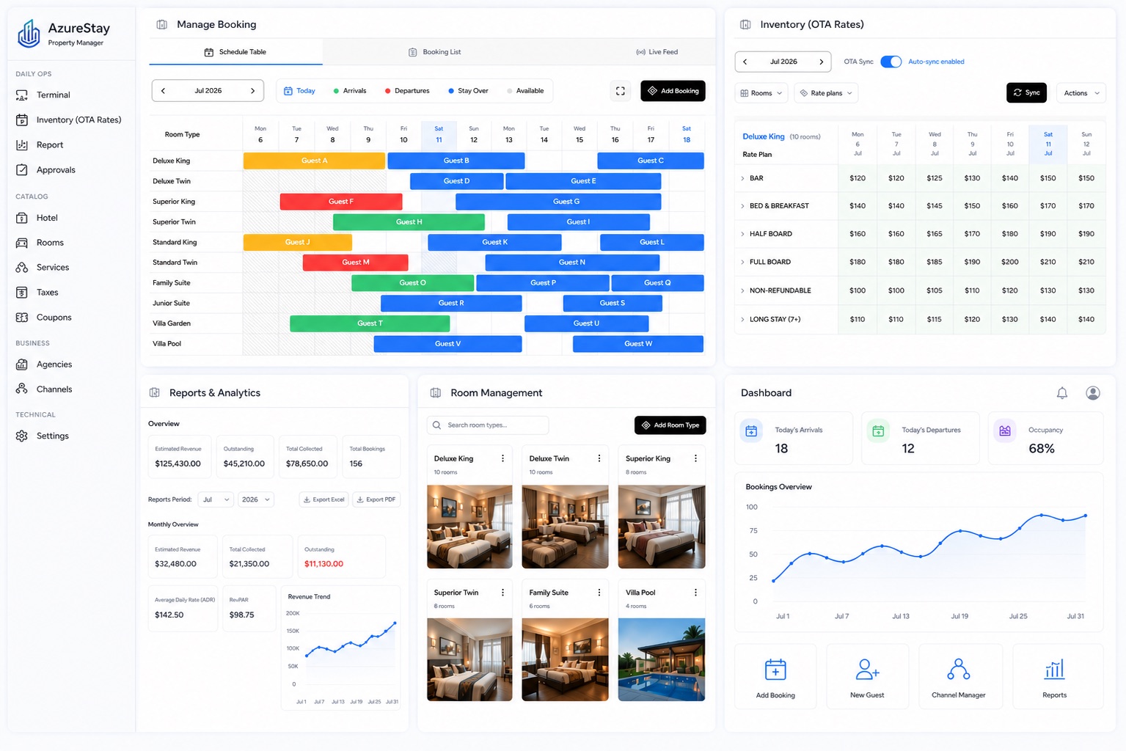
Task: Switch to the Booking List tab
Action: [x=434, y=52]
